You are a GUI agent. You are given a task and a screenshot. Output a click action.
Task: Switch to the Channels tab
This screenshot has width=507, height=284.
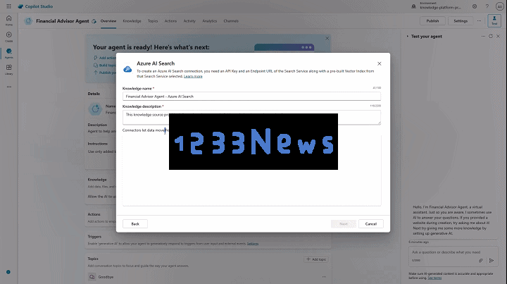(231, 21)
